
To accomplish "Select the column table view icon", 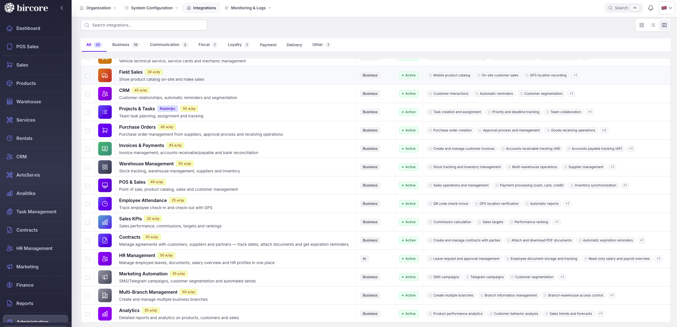I will point(664,25).
